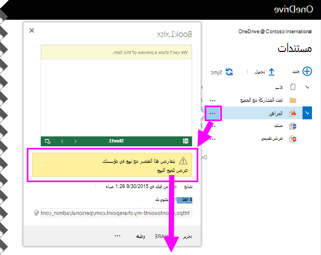Click the Sync label
Screen dimensions: 321x255
217,72
